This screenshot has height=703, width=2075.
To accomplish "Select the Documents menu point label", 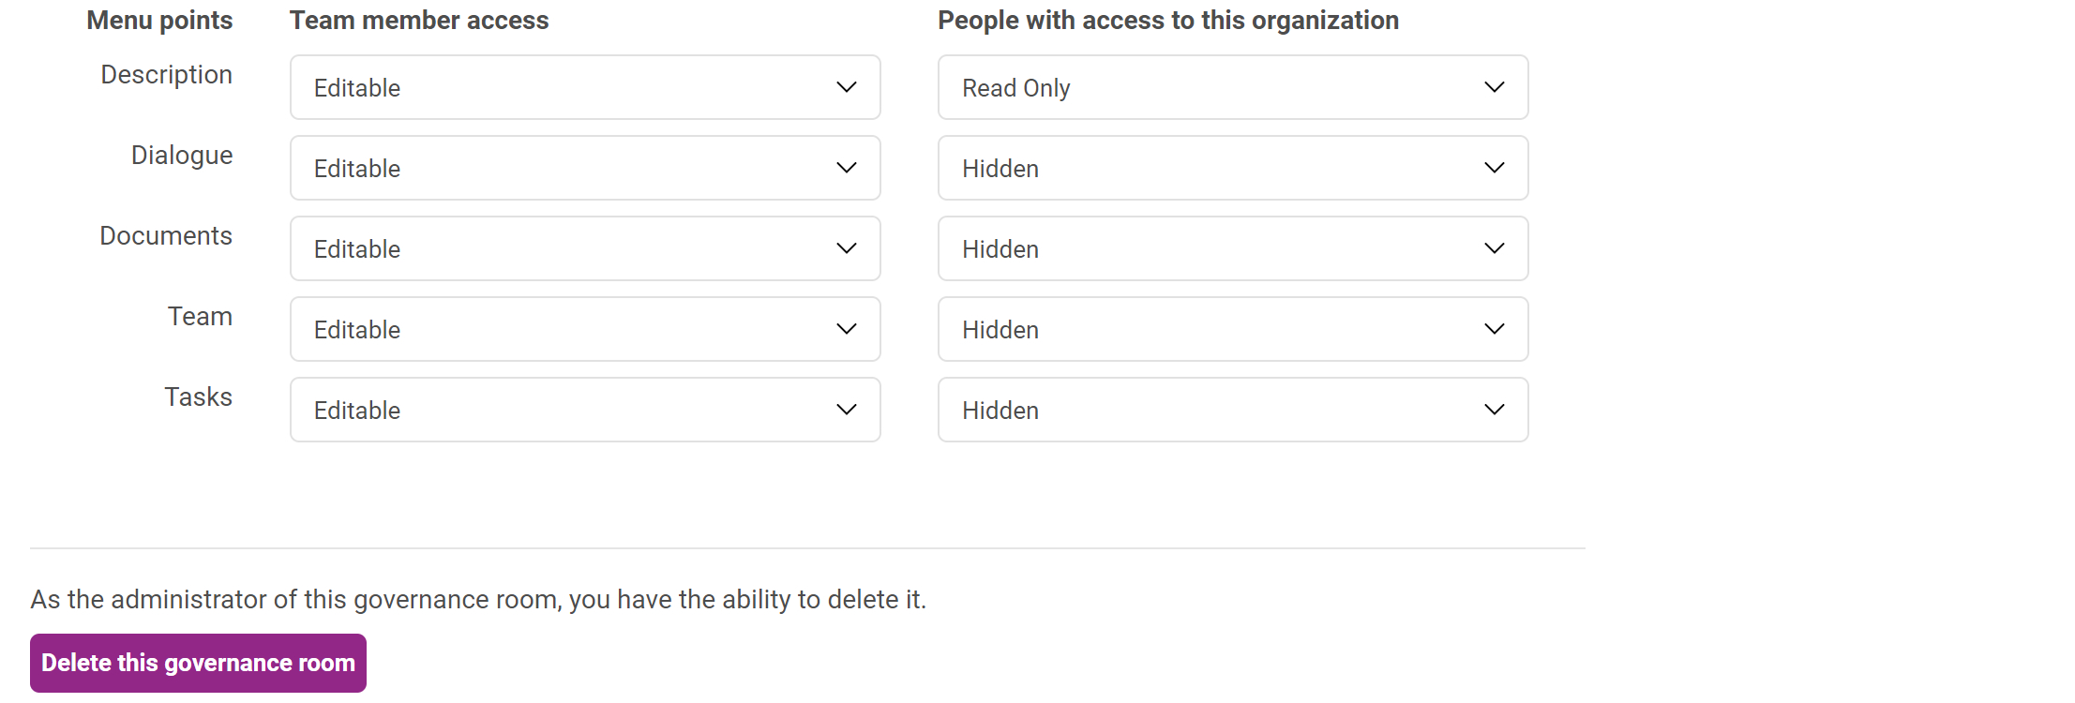I will point(166,236).
